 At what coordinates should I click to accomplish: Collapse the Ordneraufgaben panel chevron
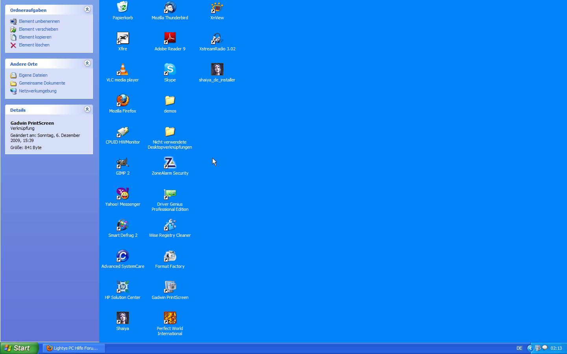pyautogui.click(x=87, y=9)
